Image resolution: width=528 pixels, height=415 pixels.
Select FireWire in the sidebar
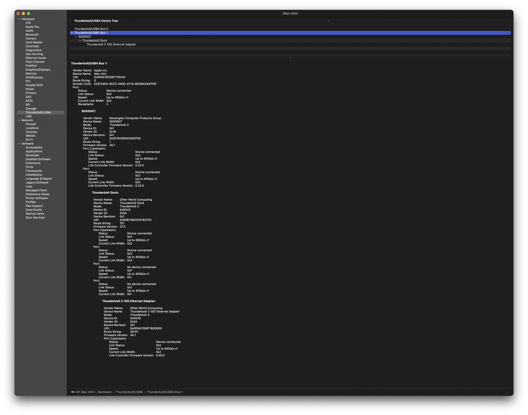31,66
